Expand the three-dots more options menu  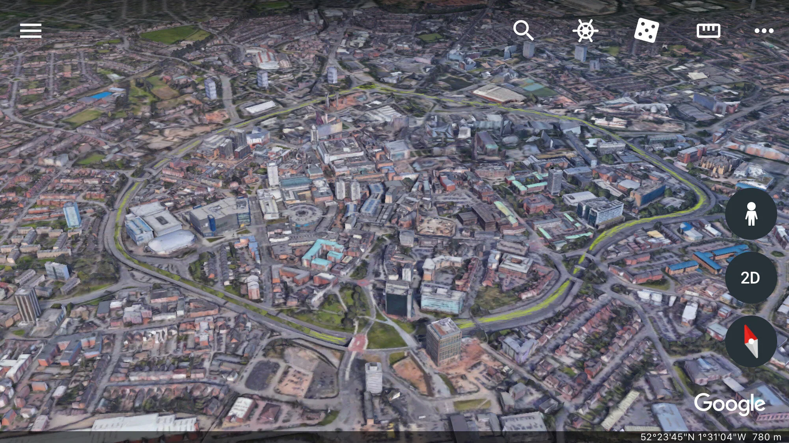click(x=764, y=31)
